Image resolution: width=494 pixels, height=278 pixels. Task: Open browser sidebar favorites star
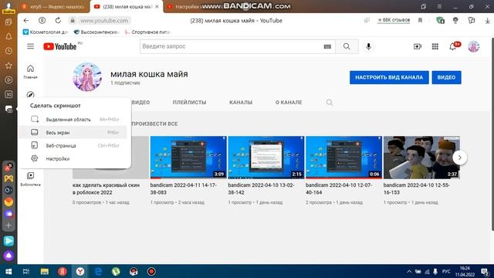(x=8, y=66)
